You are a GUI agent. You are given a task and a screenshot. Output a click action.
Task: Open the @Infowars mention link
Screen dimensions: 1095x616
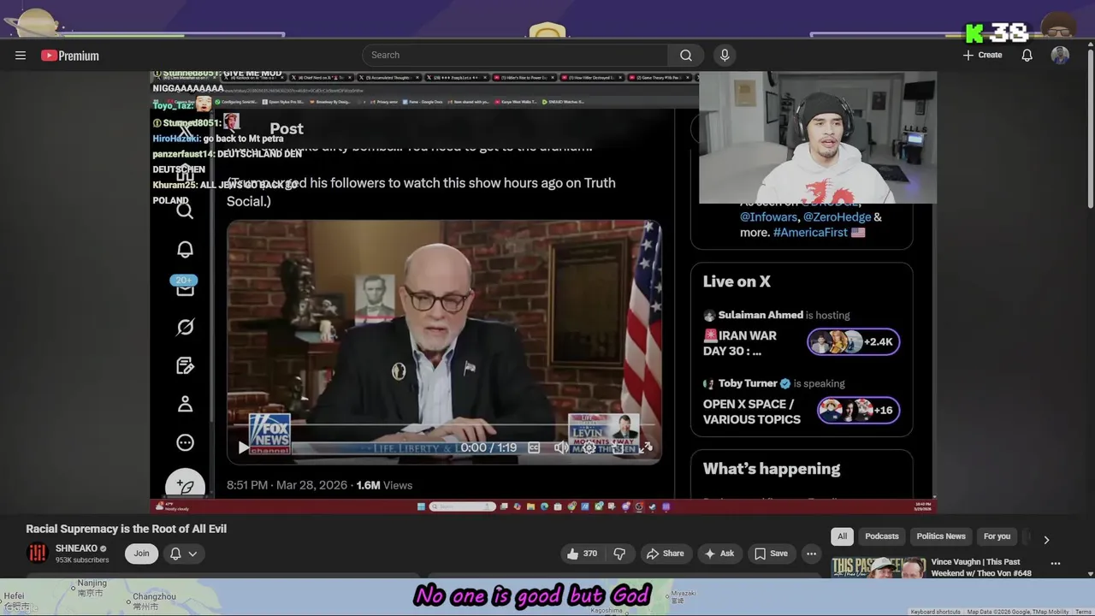pyautogui.click(x=770, y=217)
